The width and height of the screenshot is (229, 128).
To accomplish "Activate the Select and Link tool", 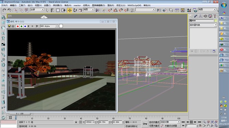I will pos(16,10).
